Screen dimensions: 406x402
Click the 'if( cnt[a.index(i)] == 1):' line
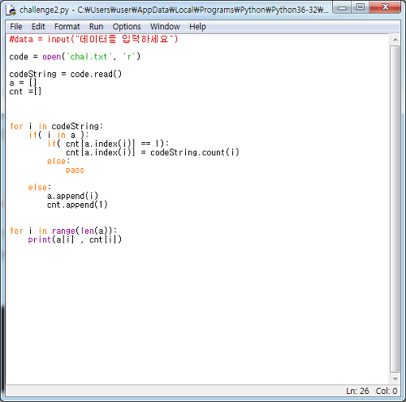(108, 144)
